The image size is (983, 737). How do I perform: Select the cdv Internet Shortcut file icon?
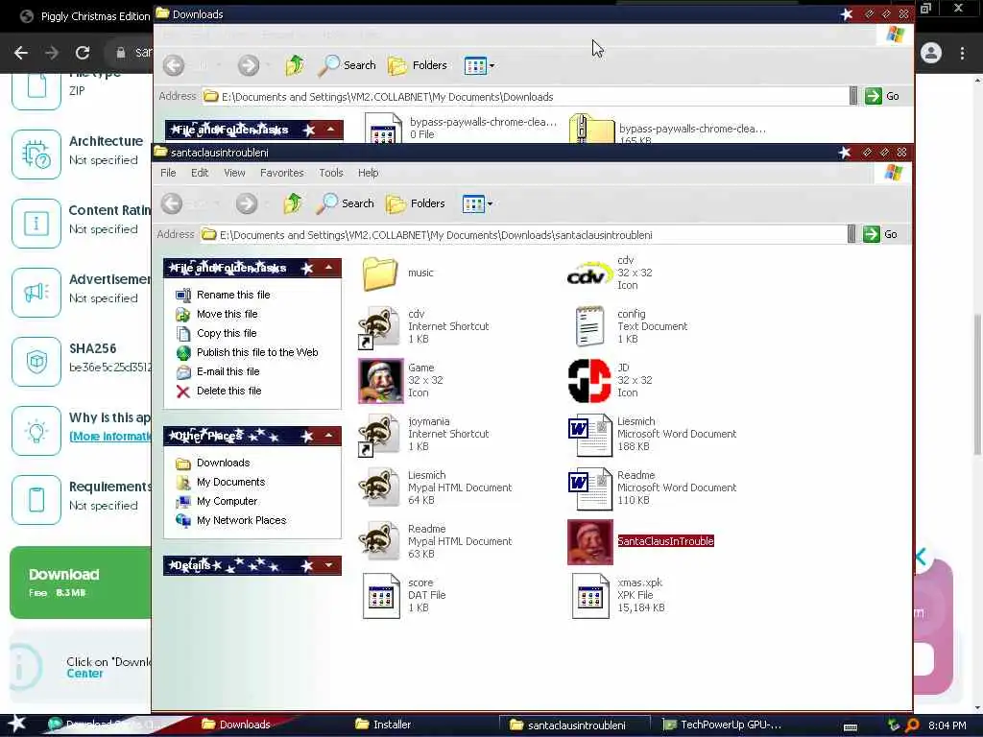coord(379,327)
